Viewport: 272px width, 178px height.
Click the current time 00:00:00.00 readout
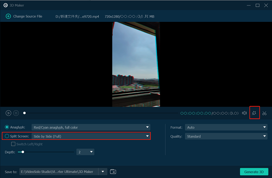196,113
